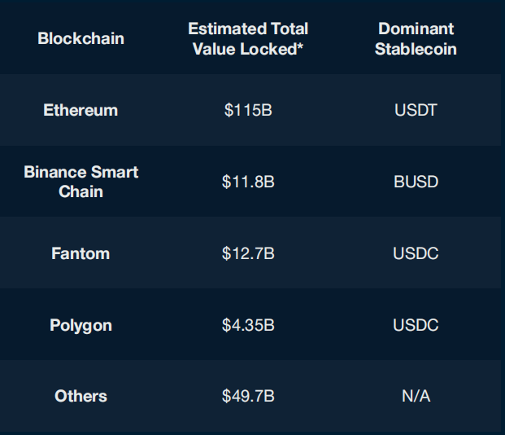Select the $11.8B value cell
The height and width of the screenshot is (435, 505).
tap(248, 182)
